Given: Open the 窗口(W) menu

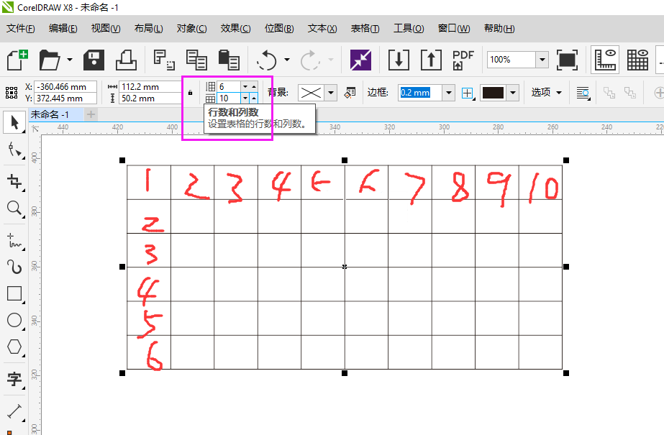Looking at the screenshot, I should [x=454, y=28].
